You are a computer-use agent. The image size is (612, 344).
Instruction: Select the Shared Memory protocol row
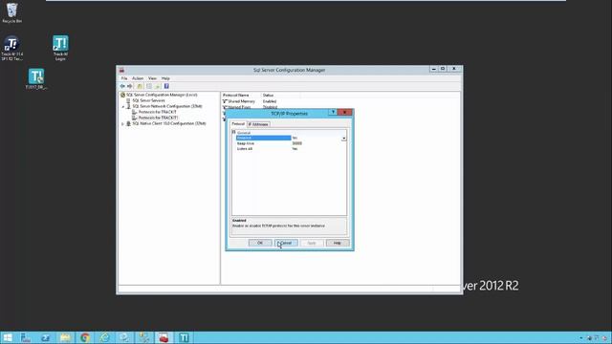pyautogui.click(x=250, y=101)
